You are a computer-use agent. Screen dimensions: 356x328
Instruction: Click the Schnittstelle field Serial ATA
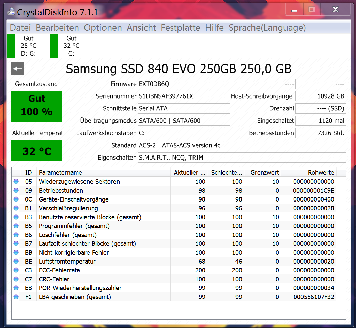pyautogui.click(x=184, y=108)
